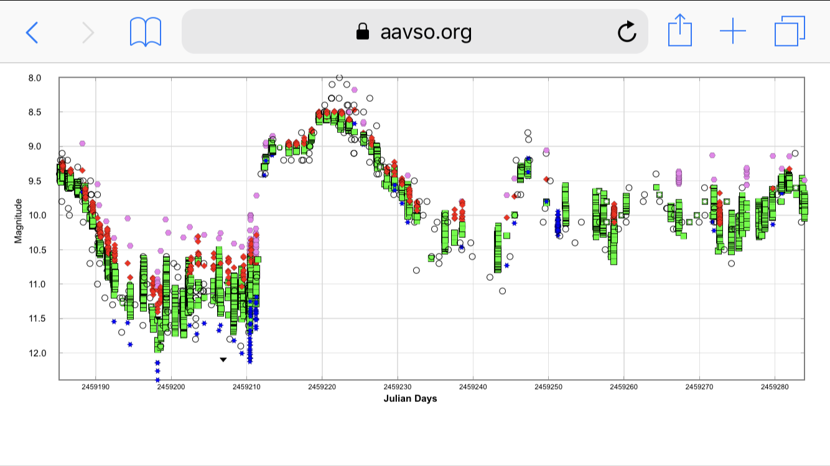Click the 2459190 x-axis tick label

[x=95, y=387]
